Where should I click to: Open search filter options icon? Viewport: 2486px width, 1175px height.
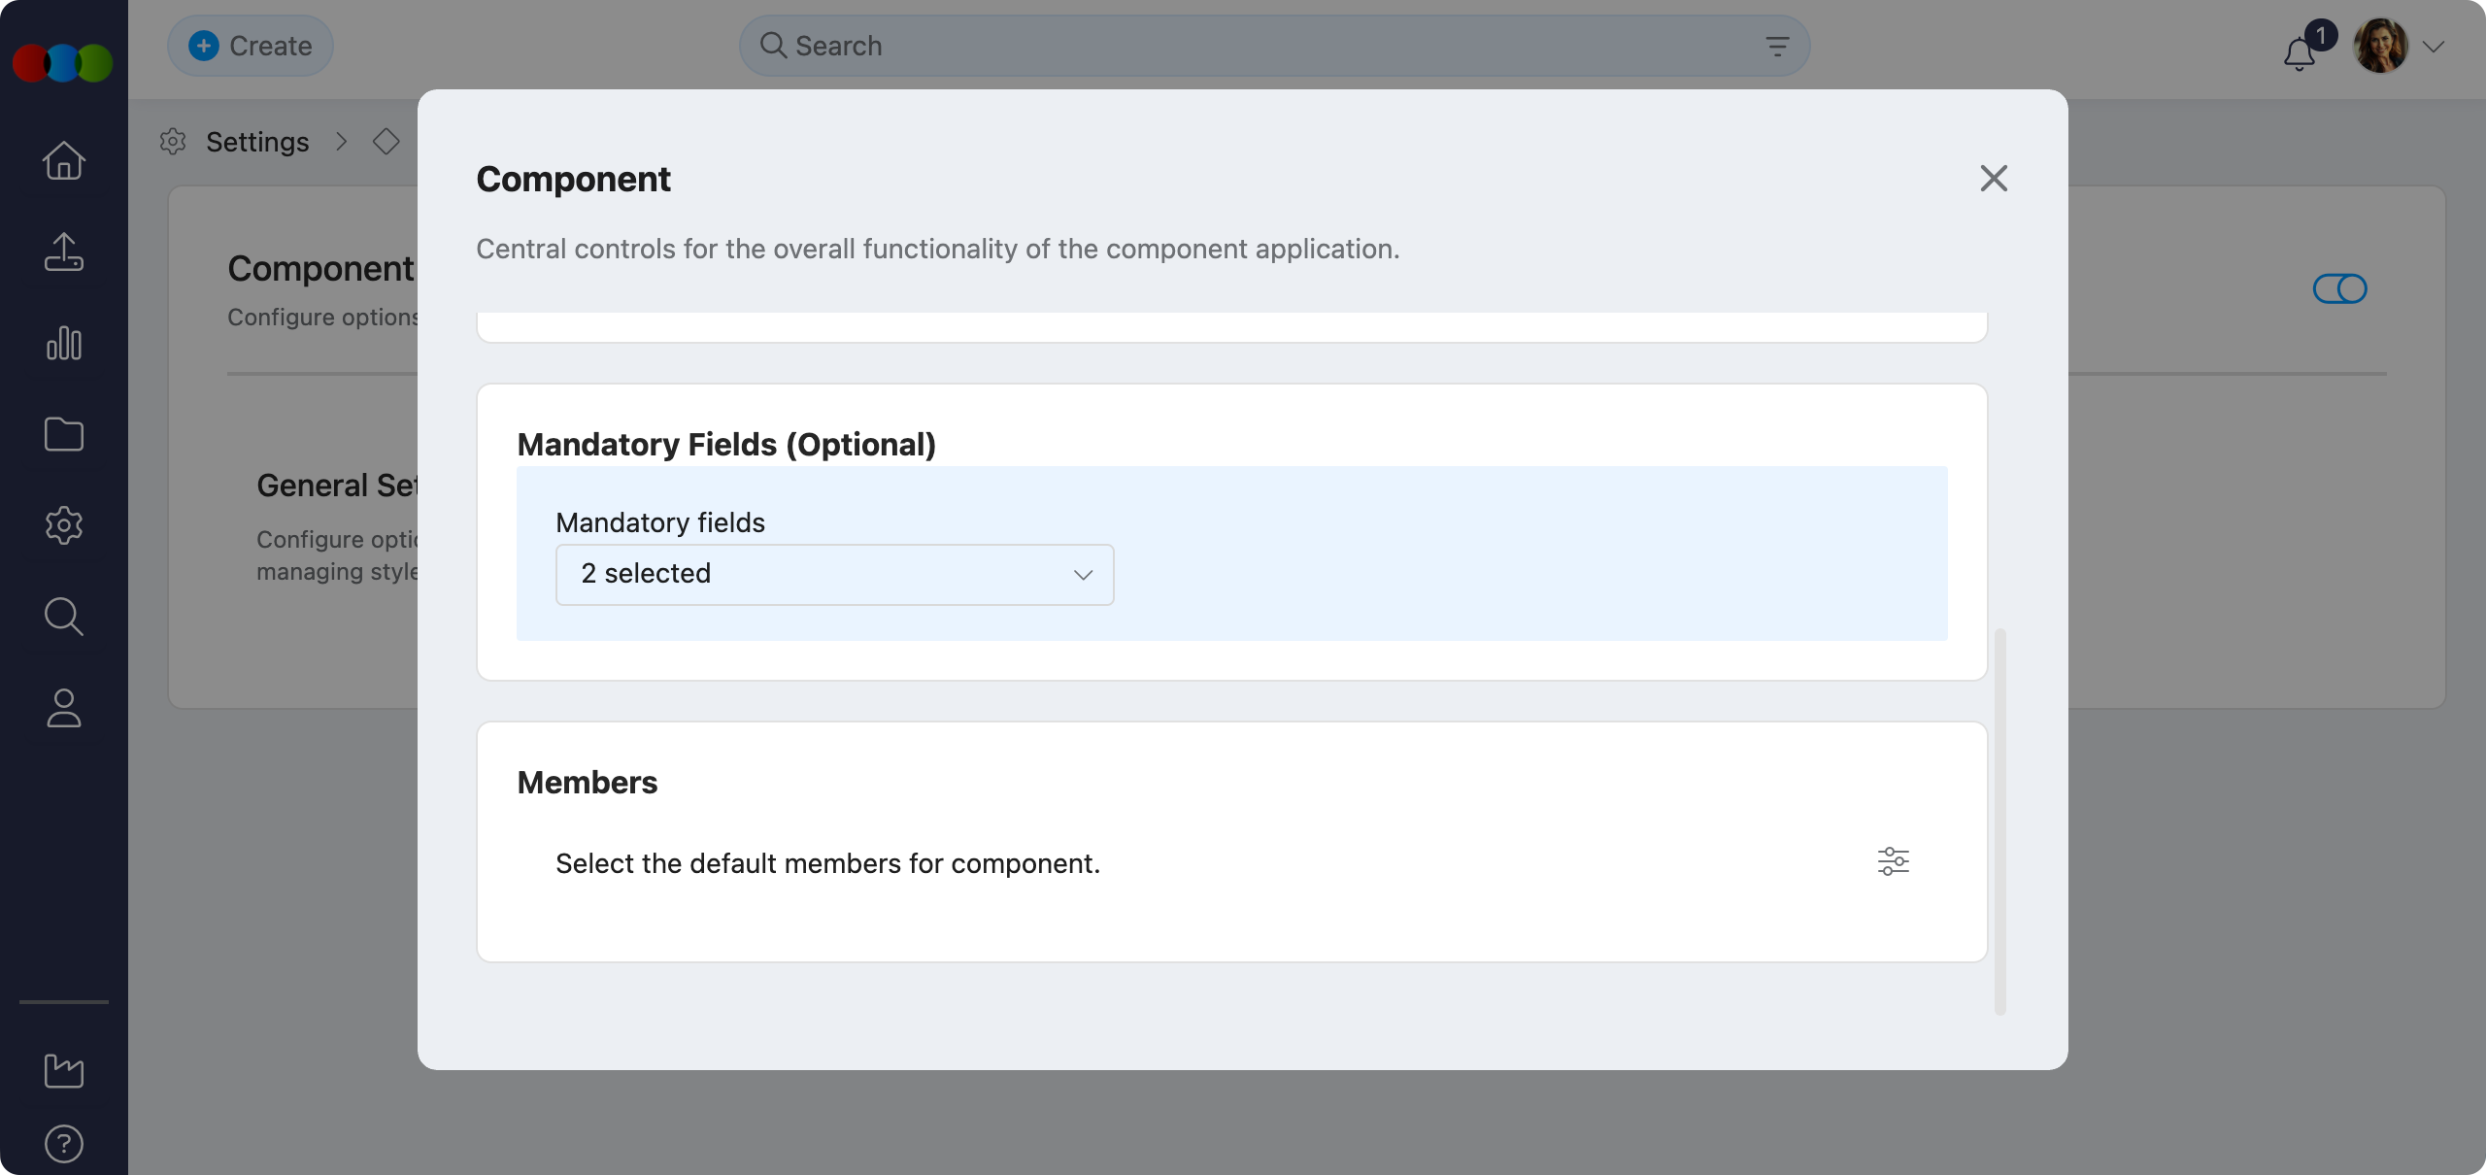(x=1777, y=47)
